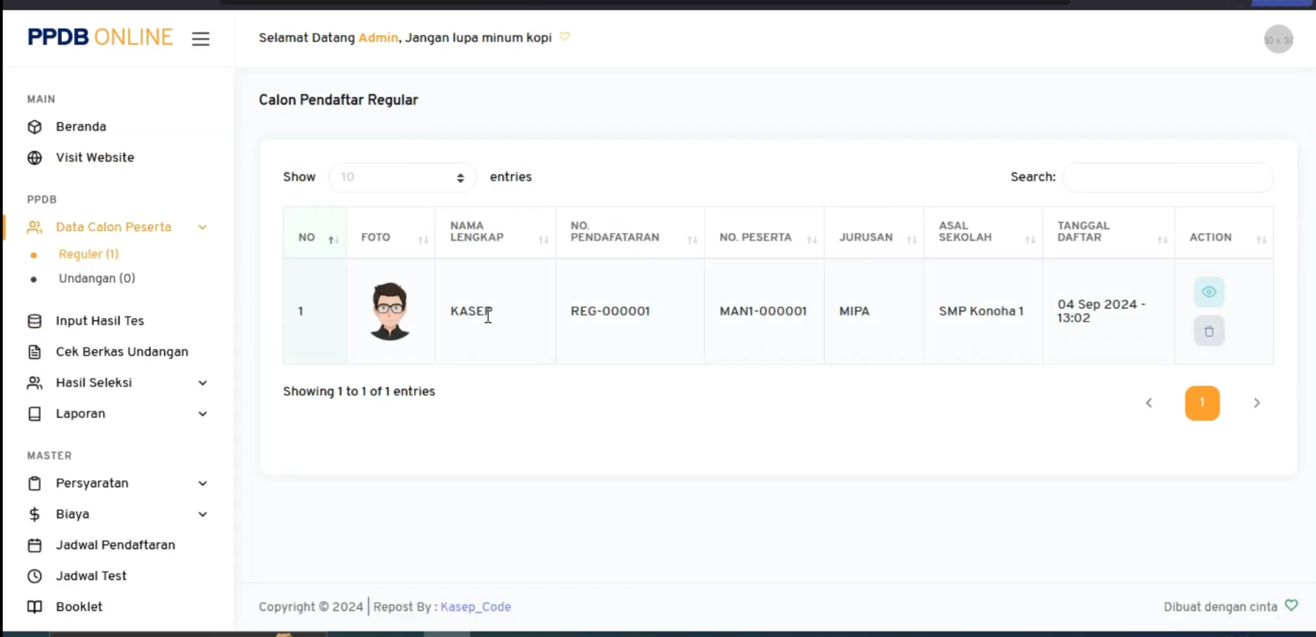The width and height of the screenshot is (1316, 637).
Task: Open Jadwal Test menu item
Action: click(91, 576)
